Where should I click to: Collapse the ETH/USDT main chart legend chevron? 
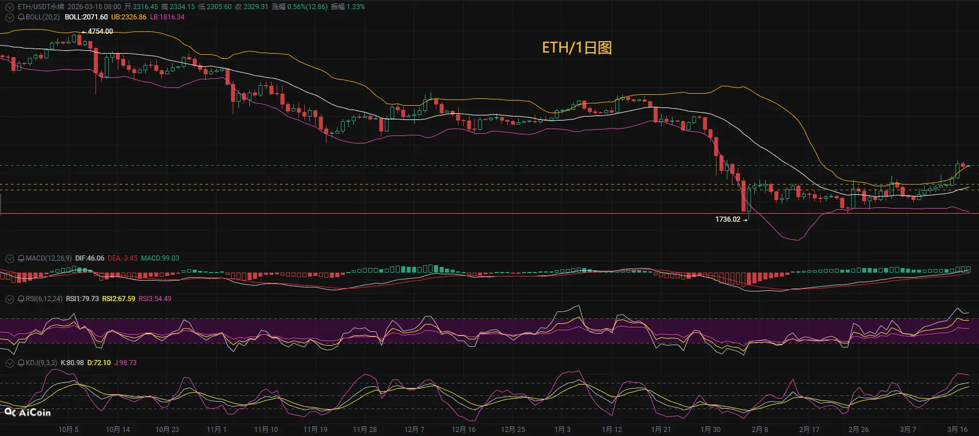pyautogui.click(x=9, y=7)
